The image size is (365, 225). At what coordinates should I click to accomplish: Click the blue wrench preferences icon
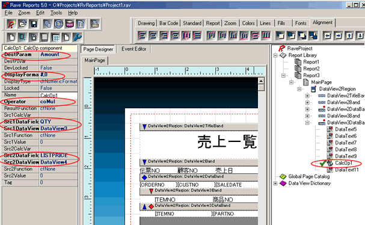coord(78,37)
